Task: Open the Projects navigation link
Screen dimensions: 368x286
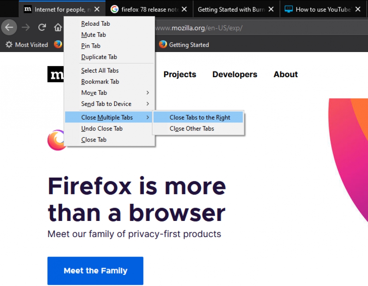Action: pyautogui.click(x=180, y=74)
